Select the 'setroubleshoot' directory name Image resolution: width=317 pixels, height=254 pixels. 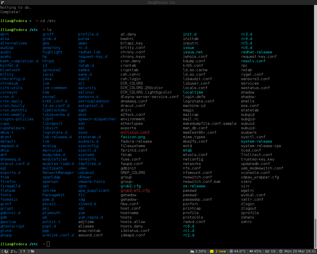click(94, 101)
